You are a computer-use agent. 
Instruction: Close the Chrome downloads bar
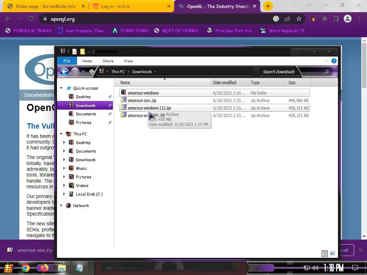pyautogui.click(x=361, y=250)
